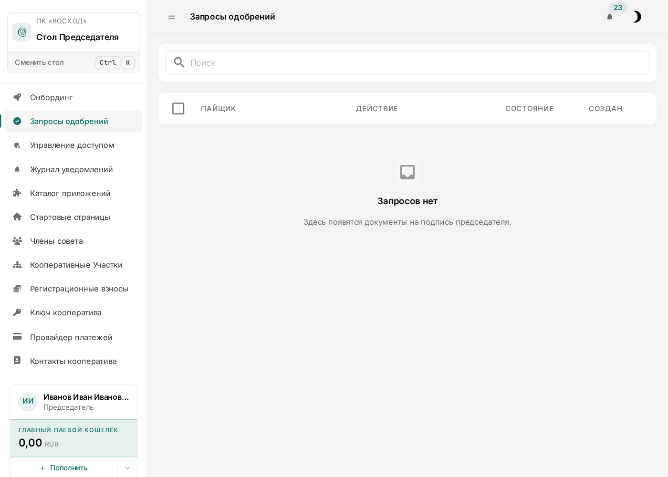Open notifications via the bell with 23 badge
The image size is (668, 477).
coord(610,17)
